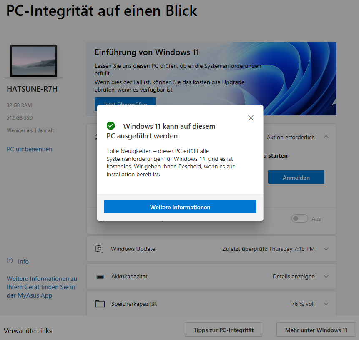
Task: Click the 'Verwandte Links' label
Action: [28, 330]
